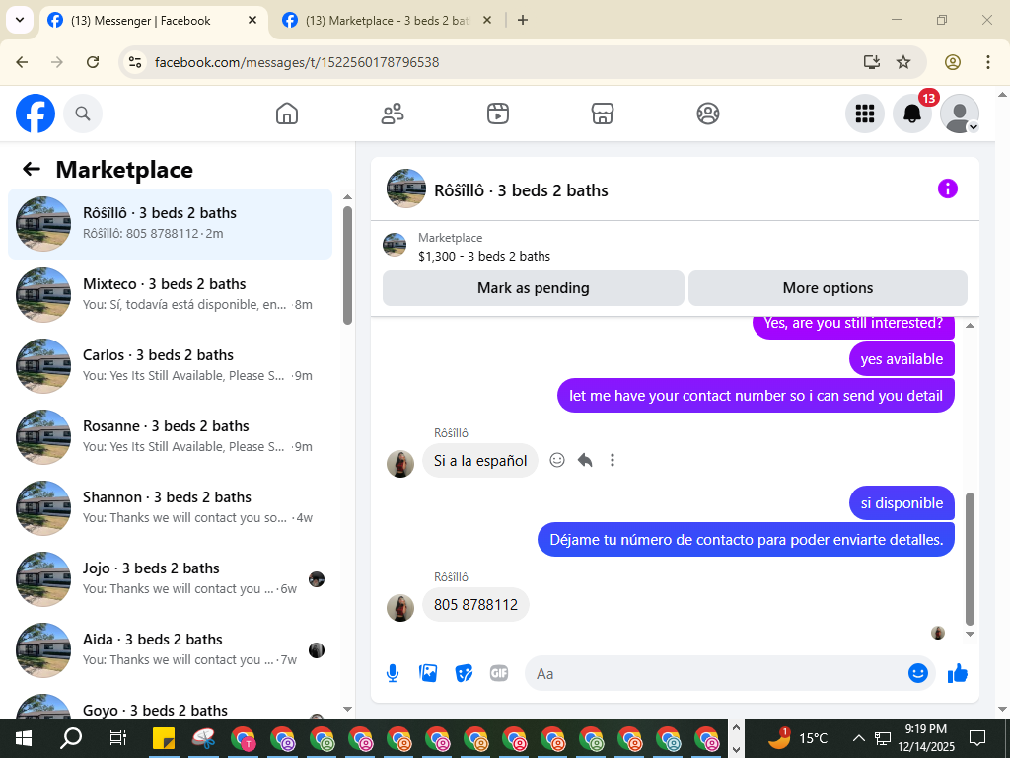
Task: Show hidden system tray icons
Action: coord(859,738)
